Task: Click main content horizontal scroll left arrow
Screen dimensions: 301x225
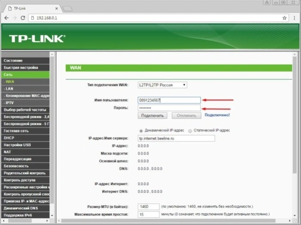Action: (59, 221)
